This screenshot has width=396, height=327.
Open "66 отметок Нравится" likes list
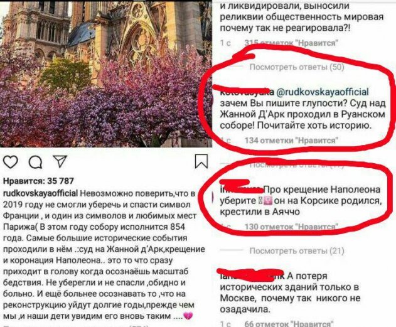tap(289, 323)
